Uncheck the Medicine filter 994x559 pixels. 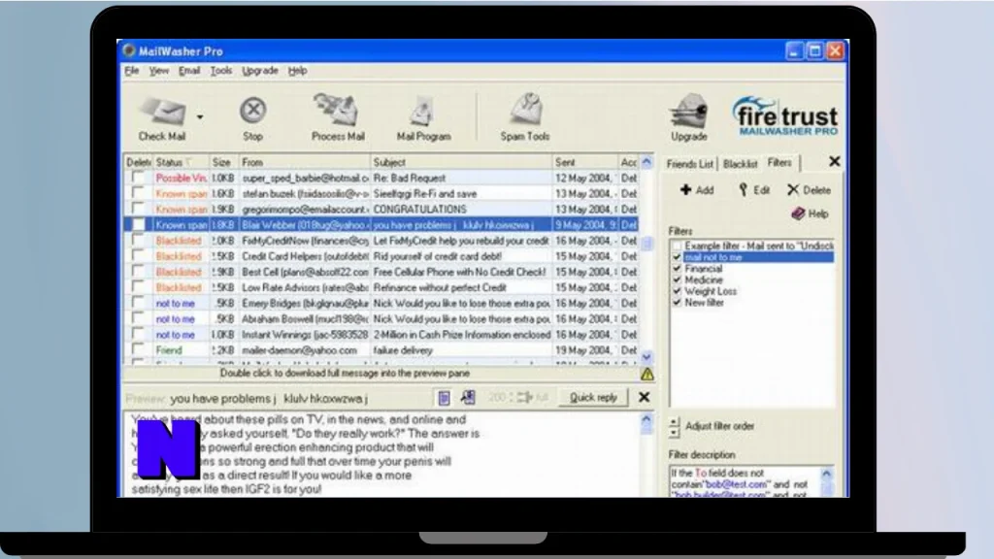[x=677, y=280]
